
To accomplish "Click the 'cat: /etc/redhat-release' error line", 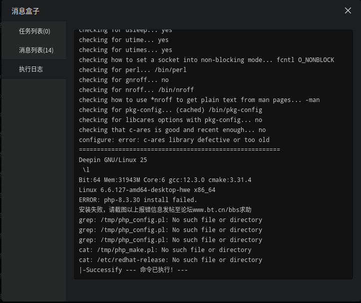I will (x=170, y=260).
